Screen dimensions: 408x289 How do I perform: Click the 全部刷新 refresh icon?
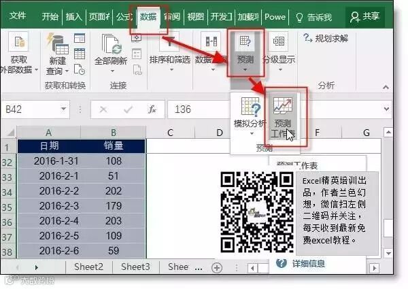(112, 44)
